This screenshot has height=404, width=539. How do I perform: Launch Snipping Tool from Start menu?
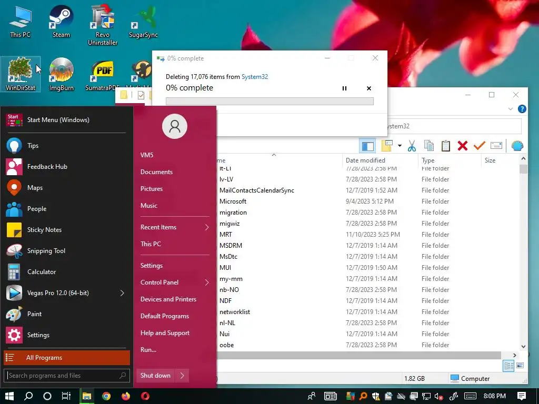tap(67, 251)
